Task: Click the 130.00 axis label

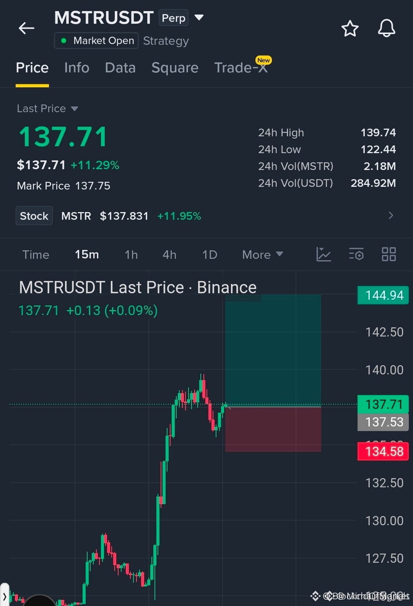Action: pos(384,521)
